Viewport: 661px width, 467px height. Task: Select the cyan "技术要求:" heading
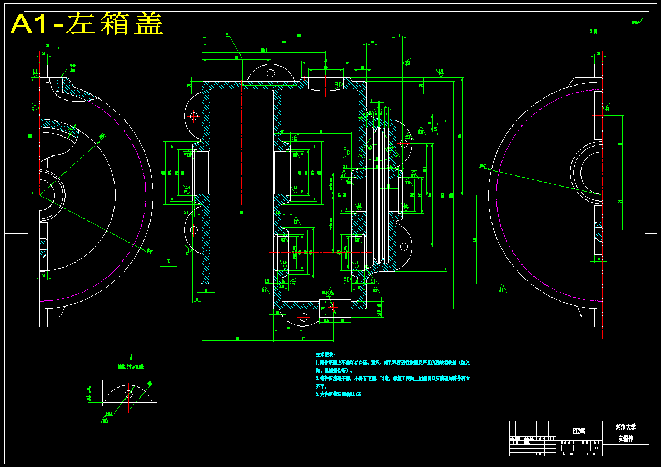point(325,355)
